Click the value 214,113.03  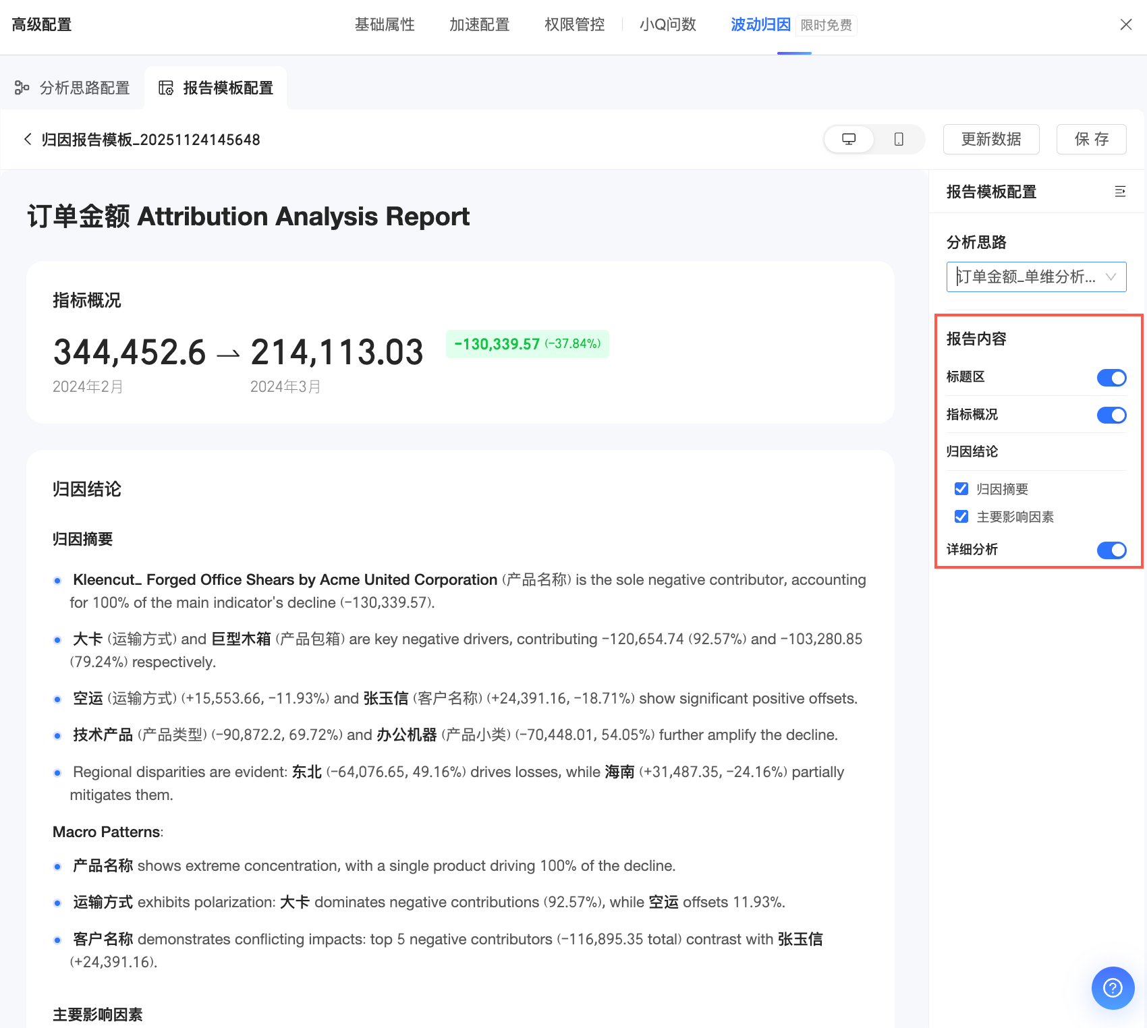[337, 352]
